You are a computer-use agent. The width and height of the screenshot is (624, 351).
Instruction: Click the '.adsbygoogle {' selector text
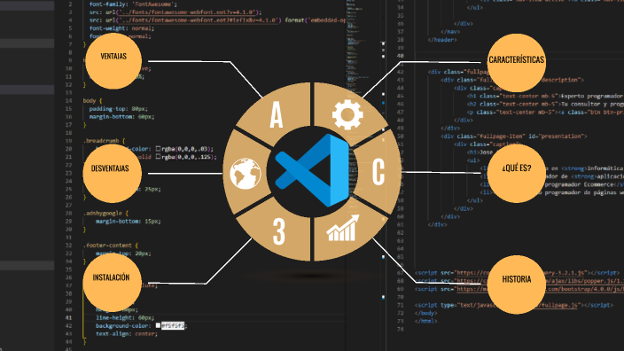(x=105, y=214)
